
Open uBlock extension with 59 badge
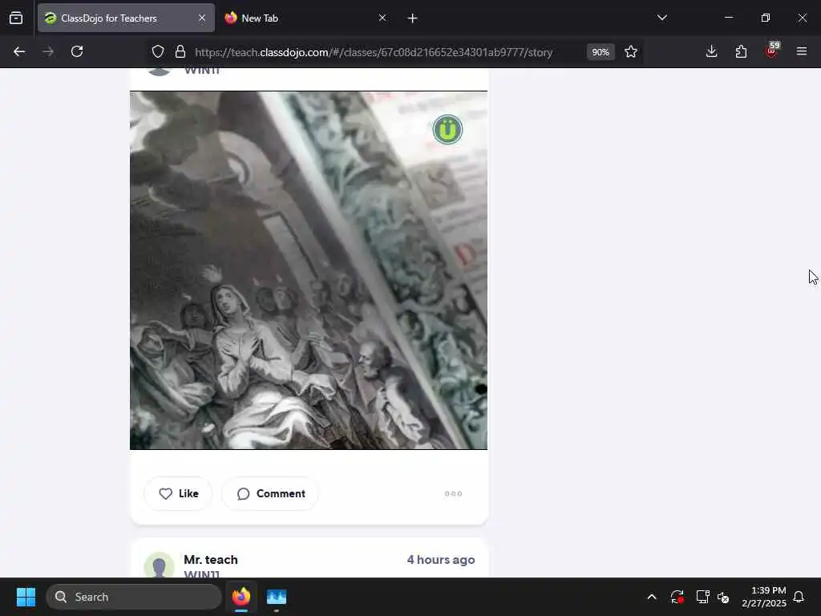[771, 51]
